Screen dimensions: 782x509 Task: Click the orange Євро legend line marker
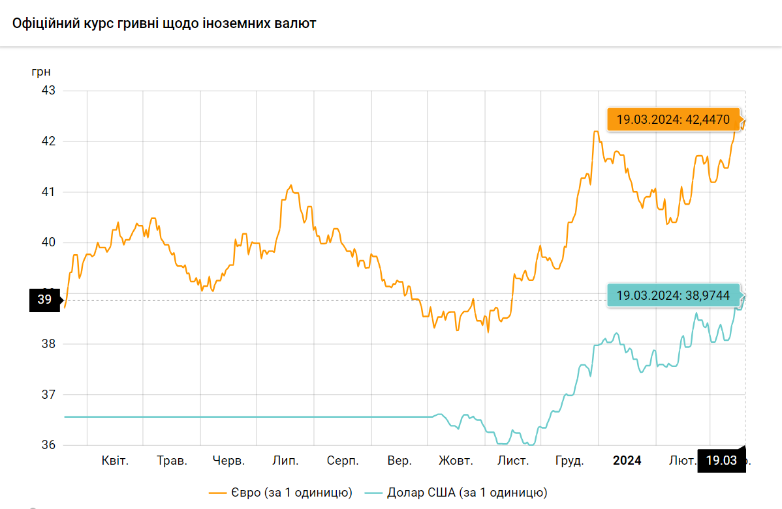pos(217,493)
